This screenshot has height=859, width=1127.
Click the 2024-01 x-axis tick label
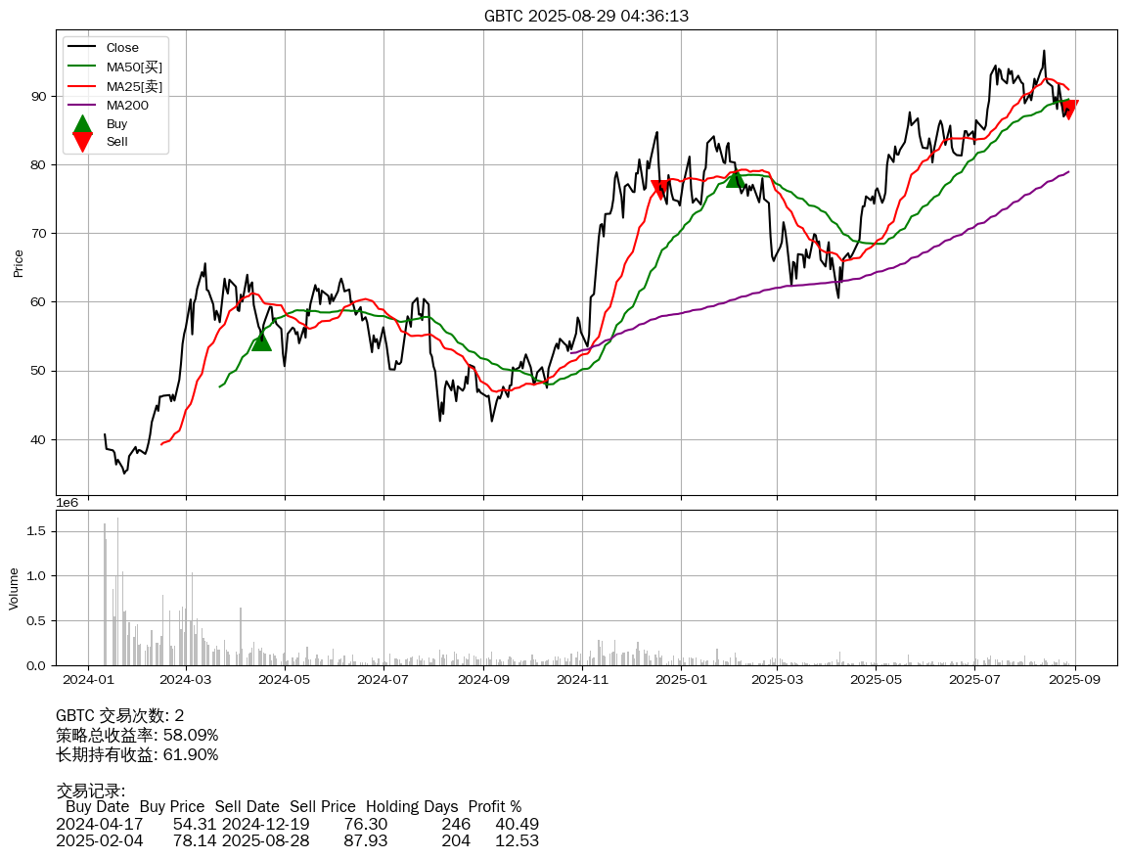[88, 679]
